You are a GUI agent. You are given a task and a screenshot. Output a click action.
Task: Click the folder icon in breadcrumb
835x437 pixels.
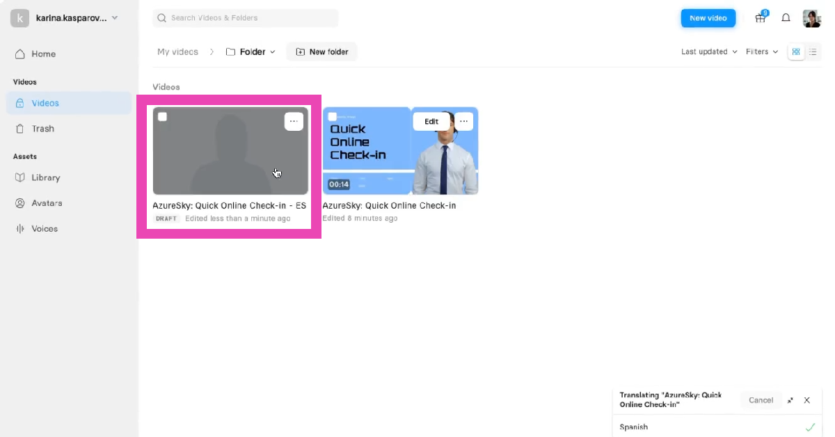[x=230, y=51]
